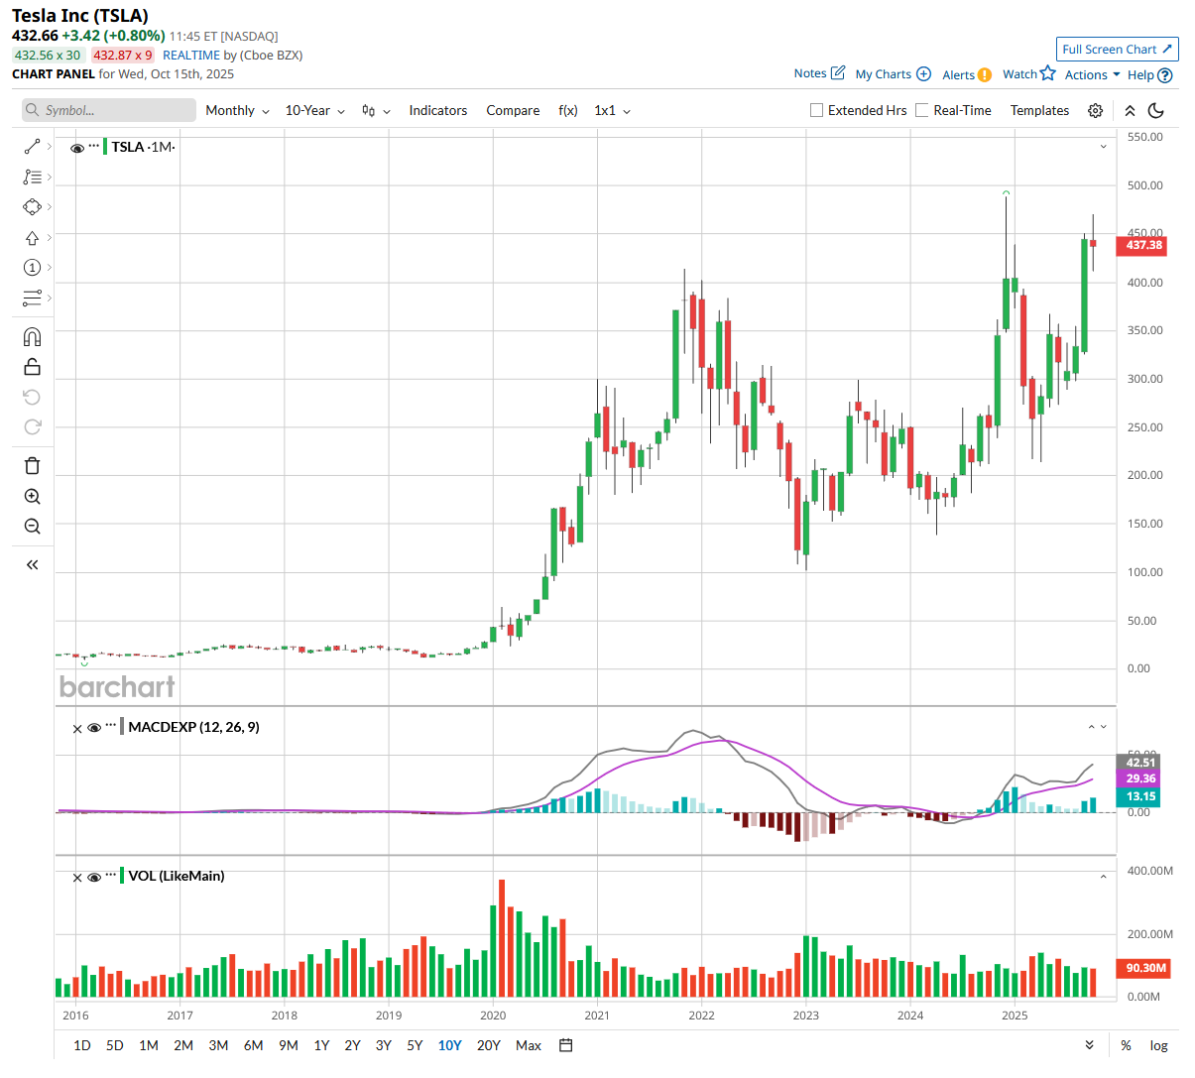Select the 1D time range
1195x1078 pixels.
point(82,1045)
